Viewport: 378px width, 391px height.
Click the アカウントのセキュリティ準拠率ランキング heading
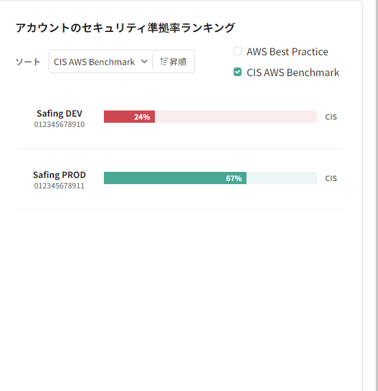(125, 28)
